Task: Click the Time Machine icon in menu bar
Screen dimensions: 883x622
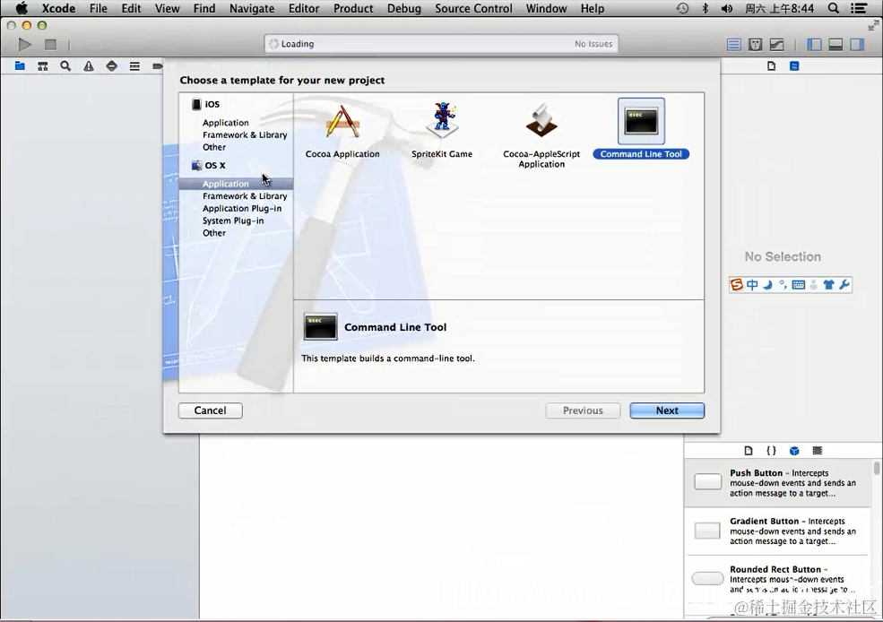Action: 682,8
